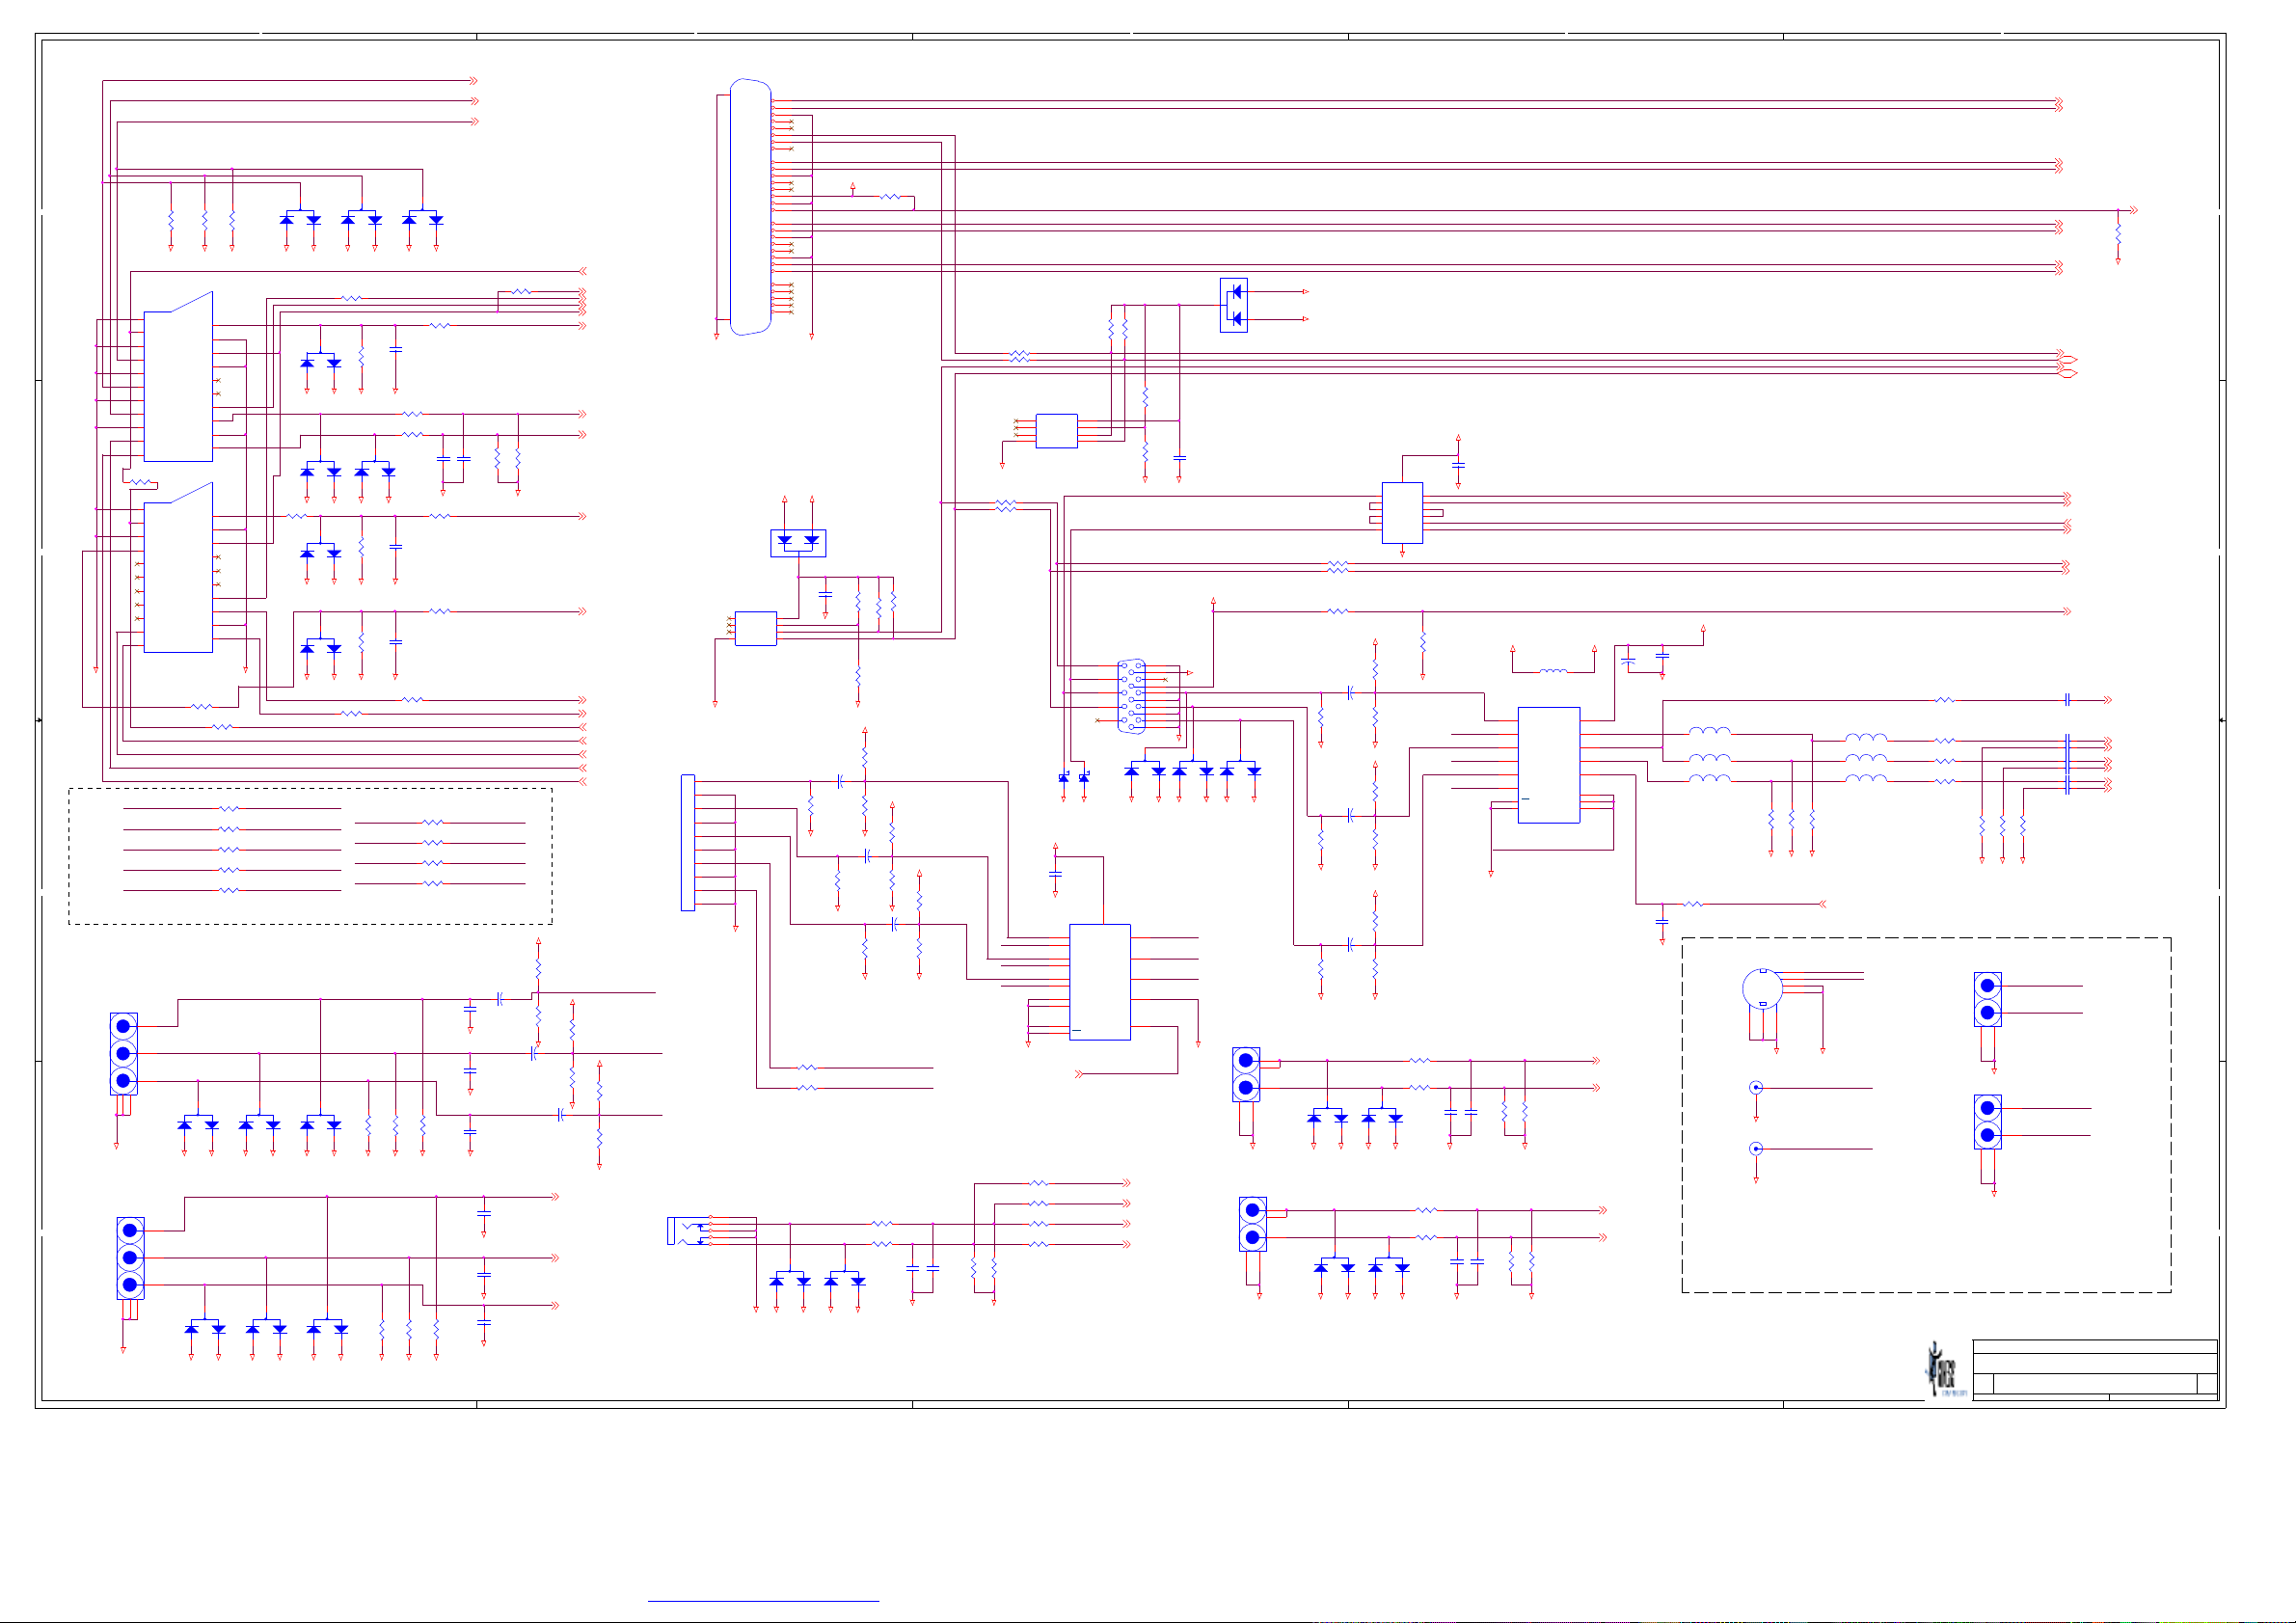Click the blue underline below the schematic sheet
Screen dimensions: 2296x1623
coord(763,1601)
